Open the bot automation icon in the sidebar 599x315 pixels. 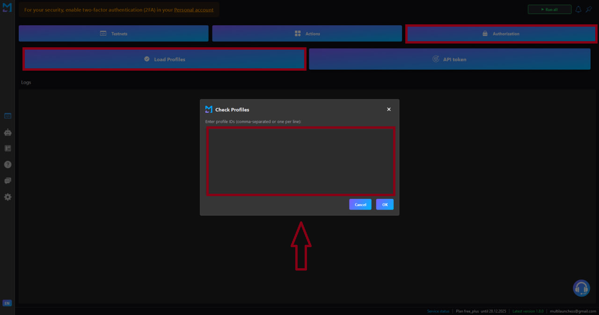click(7, 132)
